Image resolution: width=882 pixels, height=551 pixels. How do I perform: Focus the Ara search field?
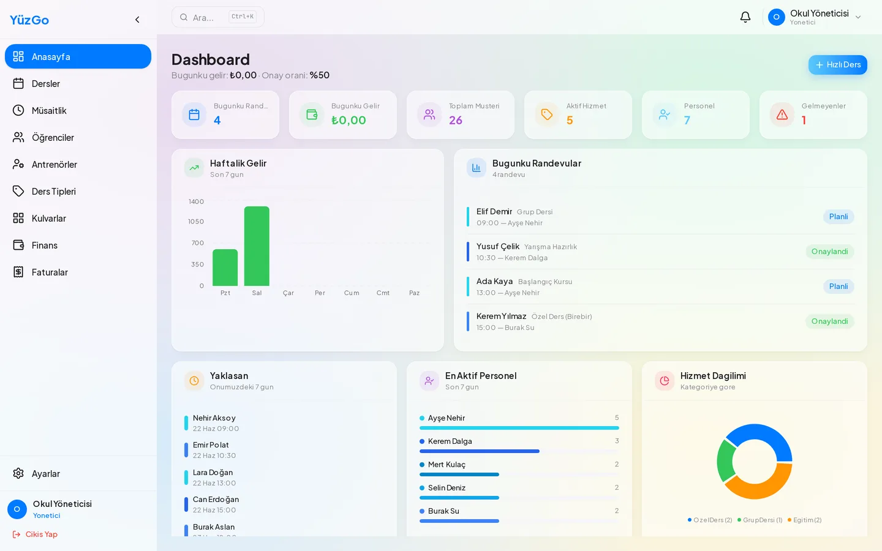coord(217,17)
